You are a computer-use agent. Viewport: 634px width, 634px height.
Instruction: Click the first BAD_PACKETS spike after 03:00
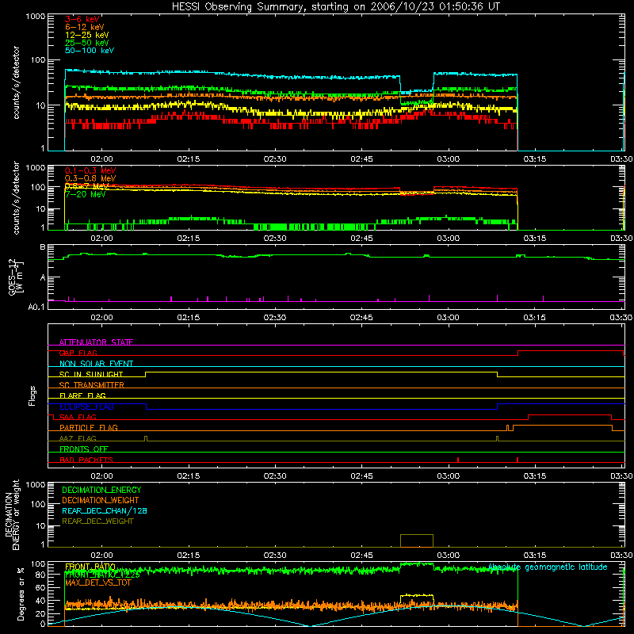click(458, 460)
